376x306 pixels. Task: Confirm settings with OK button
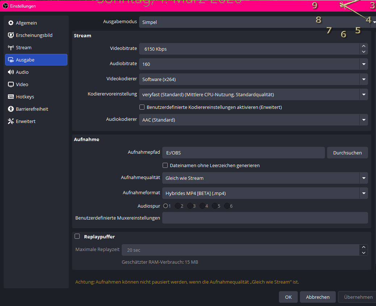tap(288, 297)
